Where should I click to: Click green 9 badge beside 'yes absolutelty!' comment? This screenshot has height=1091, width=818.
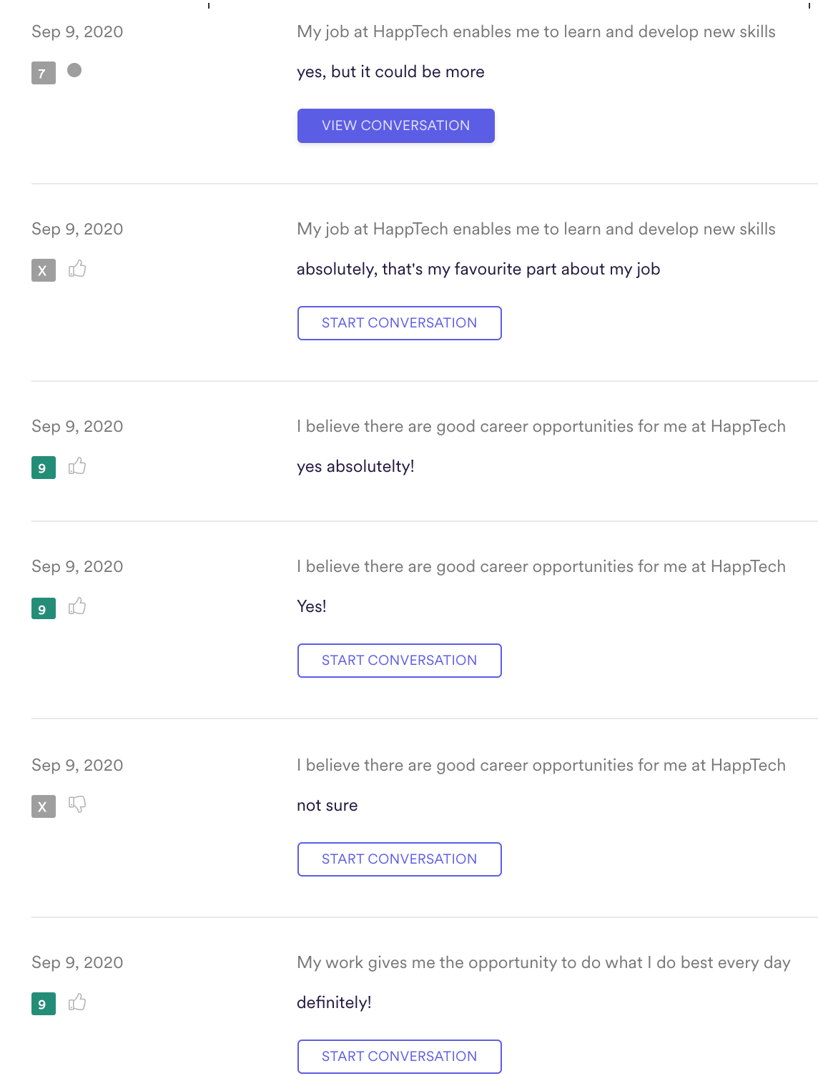click(x=44, y=468)
